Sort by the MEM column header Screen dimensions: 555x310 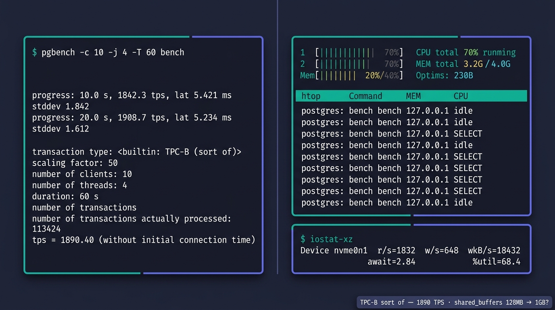[413, 96]
